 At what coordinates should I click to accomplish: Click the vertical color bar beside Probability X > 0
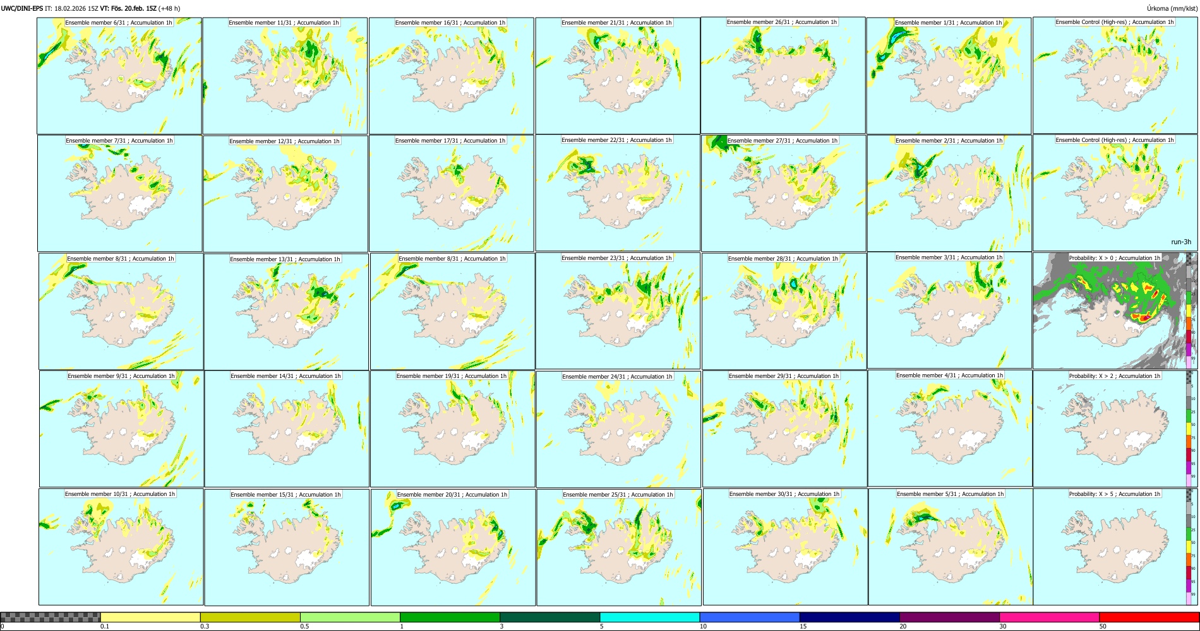click(1190, 310)
